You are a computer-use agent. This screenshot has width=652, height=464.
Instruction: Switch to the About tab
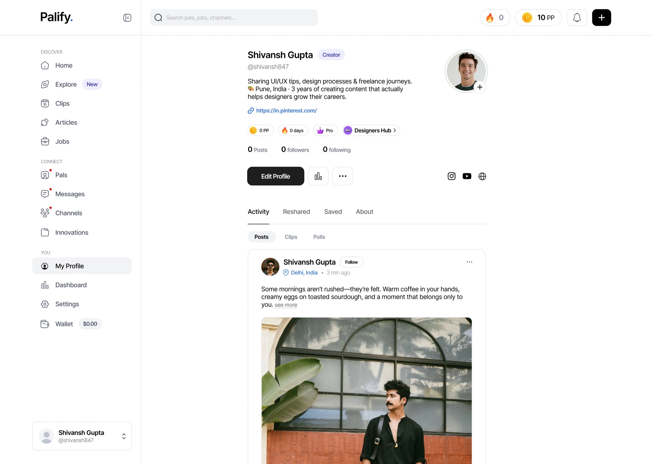[x=364, y=212]
